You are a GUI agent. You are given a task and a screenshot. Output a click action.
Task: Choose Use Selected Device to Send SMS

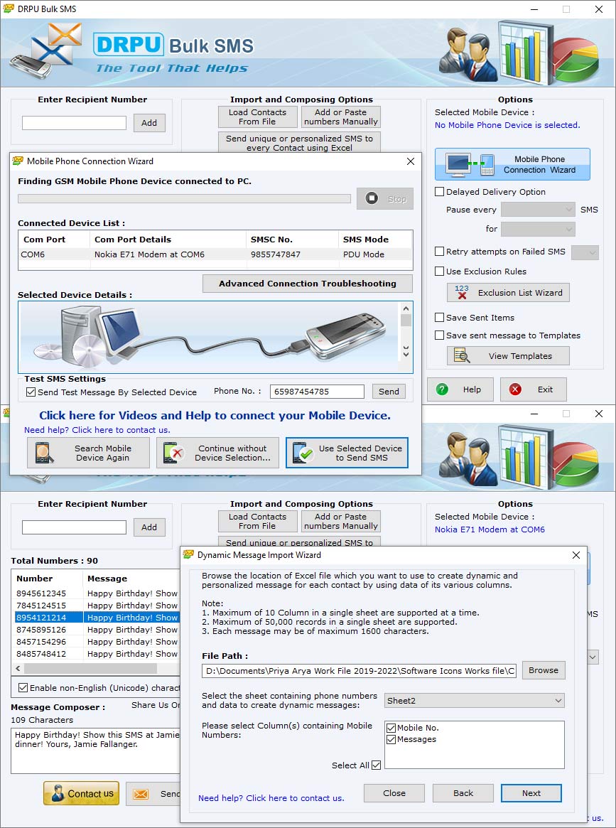point(347,453)
